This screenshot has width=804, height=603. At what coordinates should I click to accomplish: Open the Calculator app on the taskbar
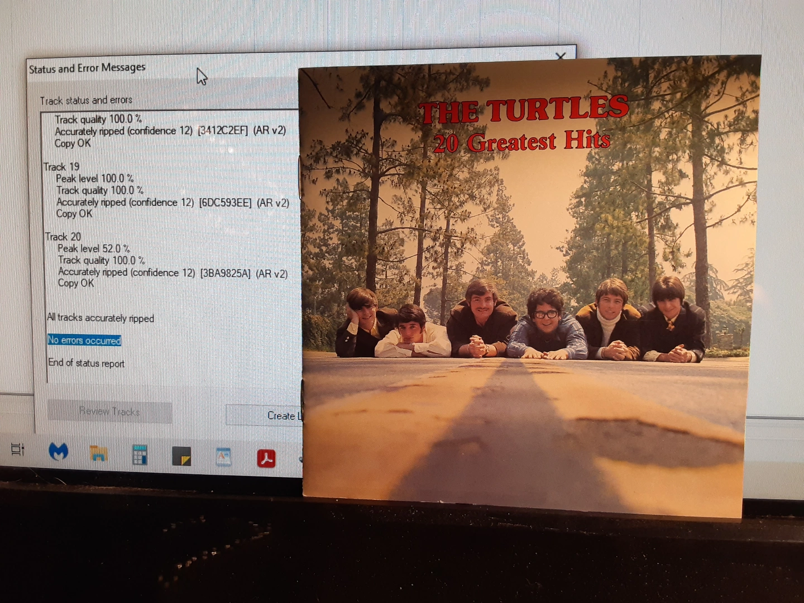[x=140, y=455]
